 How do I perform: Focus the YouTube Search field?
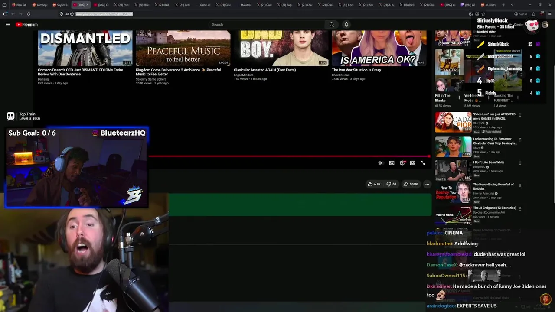pyautogui.click(x=267, y=25)
